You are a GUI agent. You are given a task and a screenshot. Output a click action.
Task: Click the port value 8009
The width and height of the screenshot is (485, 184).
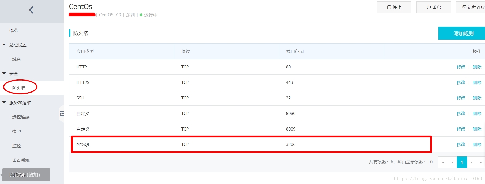[291, 129]
